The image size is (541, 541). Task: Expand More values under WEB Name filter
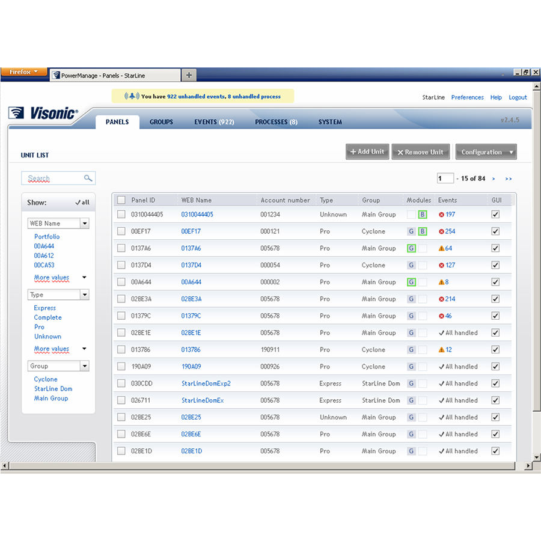(52, 277)
